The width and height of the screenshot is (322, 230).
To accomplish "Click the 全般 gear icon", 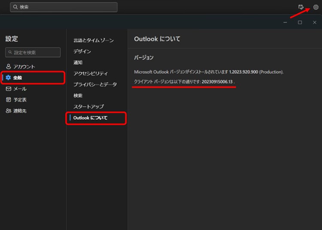I will click(x=8, y=78).
